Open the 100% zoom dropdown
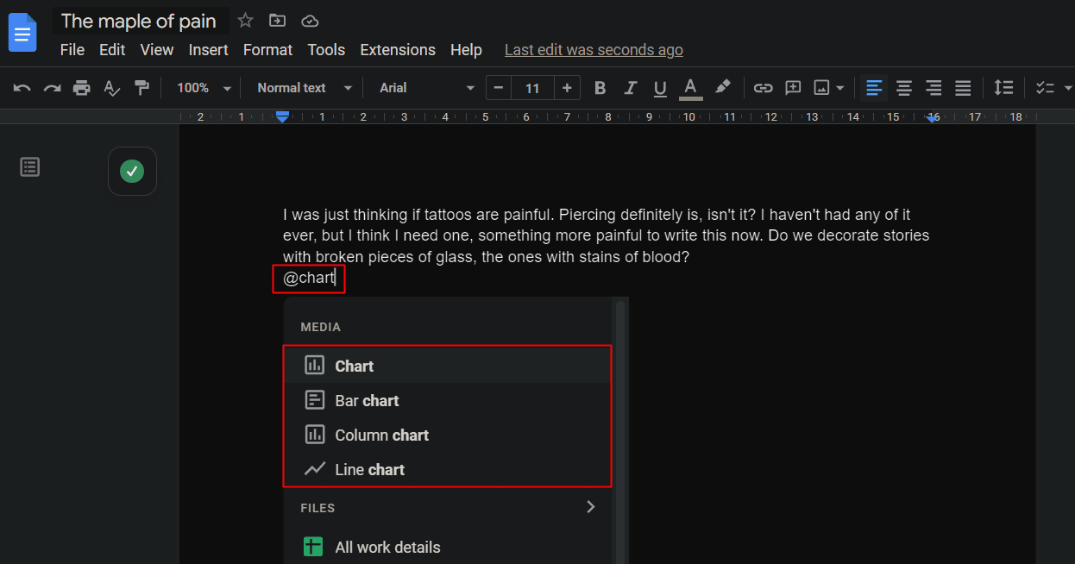 pyautogui.click(x=204, y=88)
